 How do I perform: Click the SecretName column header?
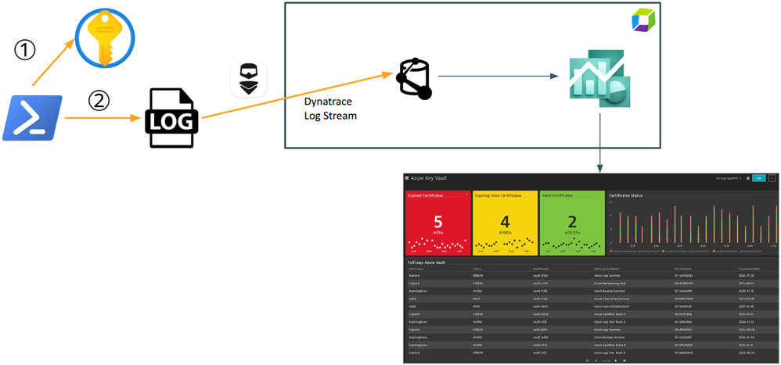click(682, 269)
